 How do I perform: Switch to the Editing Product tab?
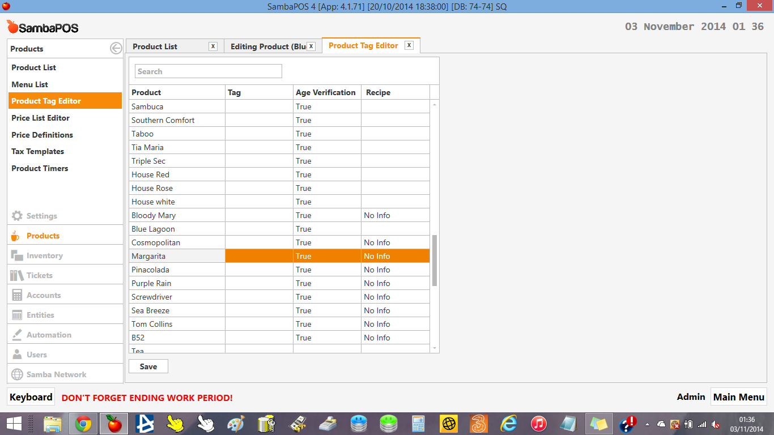click(267, 46)
